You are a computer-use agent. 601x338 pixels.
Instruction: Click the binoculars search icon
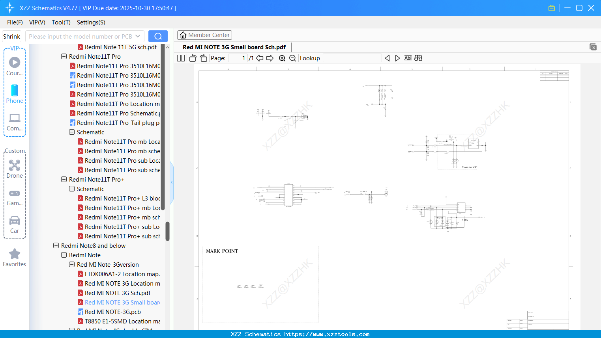[418, 58]
